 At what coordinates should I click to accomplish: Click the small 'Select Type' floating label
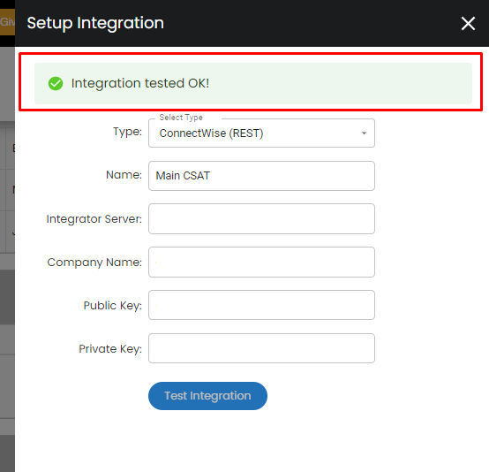(x=181, y=118)
